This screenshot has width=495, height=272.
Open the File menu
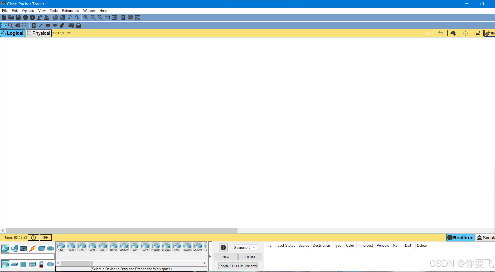point(5,11)
